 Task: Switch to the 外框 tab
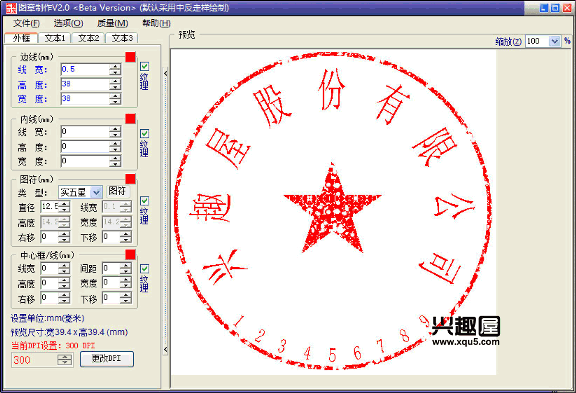click(21, 38)
